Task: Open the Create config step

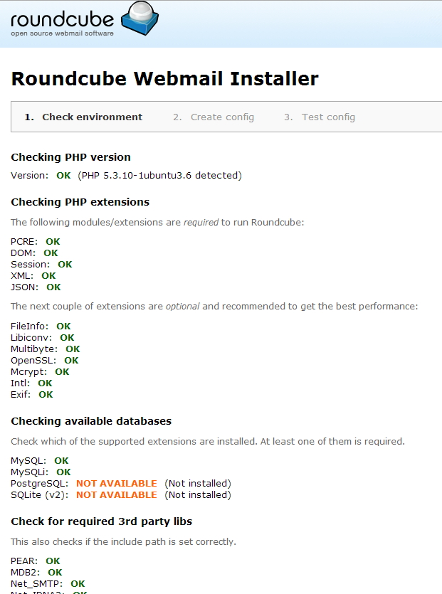Action: 214,117
